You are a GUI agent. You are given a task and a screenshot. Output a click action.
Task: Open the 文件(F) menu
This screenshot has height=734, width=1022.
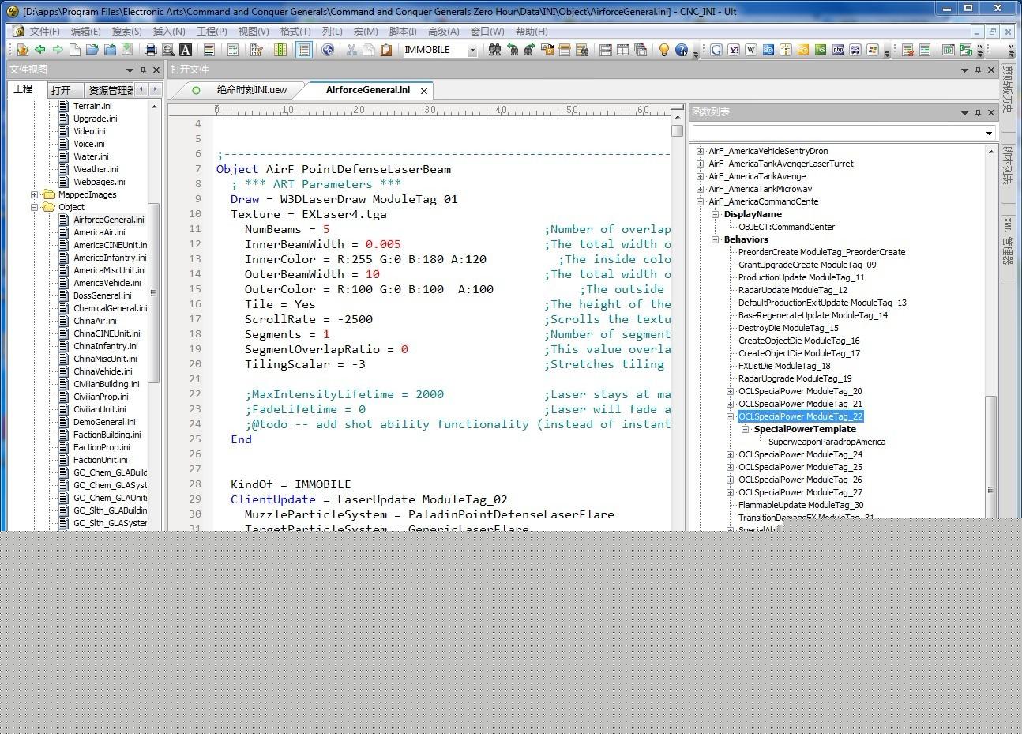[45, 32]
